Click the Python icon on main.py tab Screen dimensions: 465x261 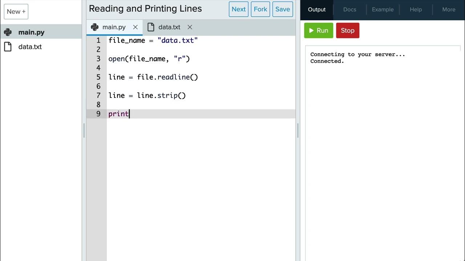[95, 27]
